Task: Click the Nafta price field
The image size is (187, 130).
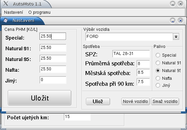Action: [53, 69]
